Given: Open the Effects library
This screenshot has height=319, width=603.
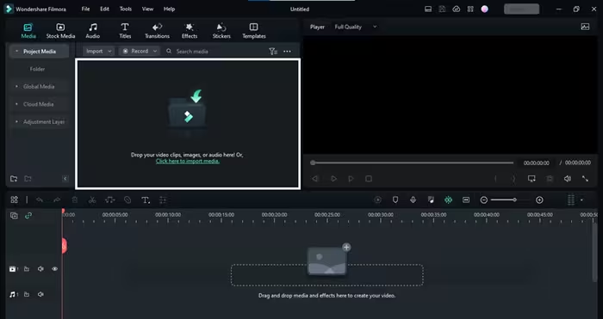Looking at the screenshot, I should point(190,31).
